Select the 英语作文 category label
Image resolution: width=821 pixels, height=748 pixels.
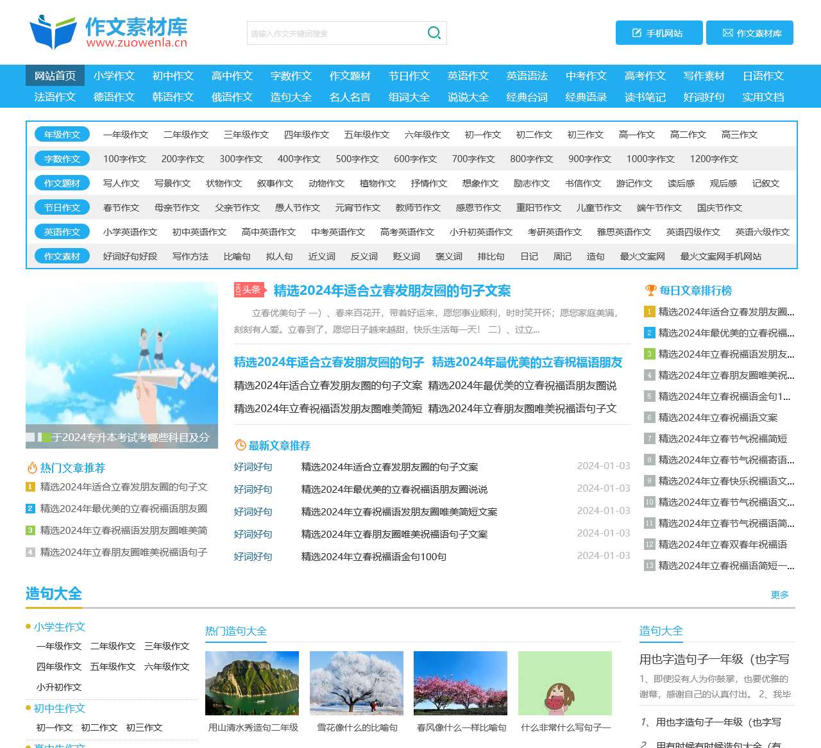[62, 231]
